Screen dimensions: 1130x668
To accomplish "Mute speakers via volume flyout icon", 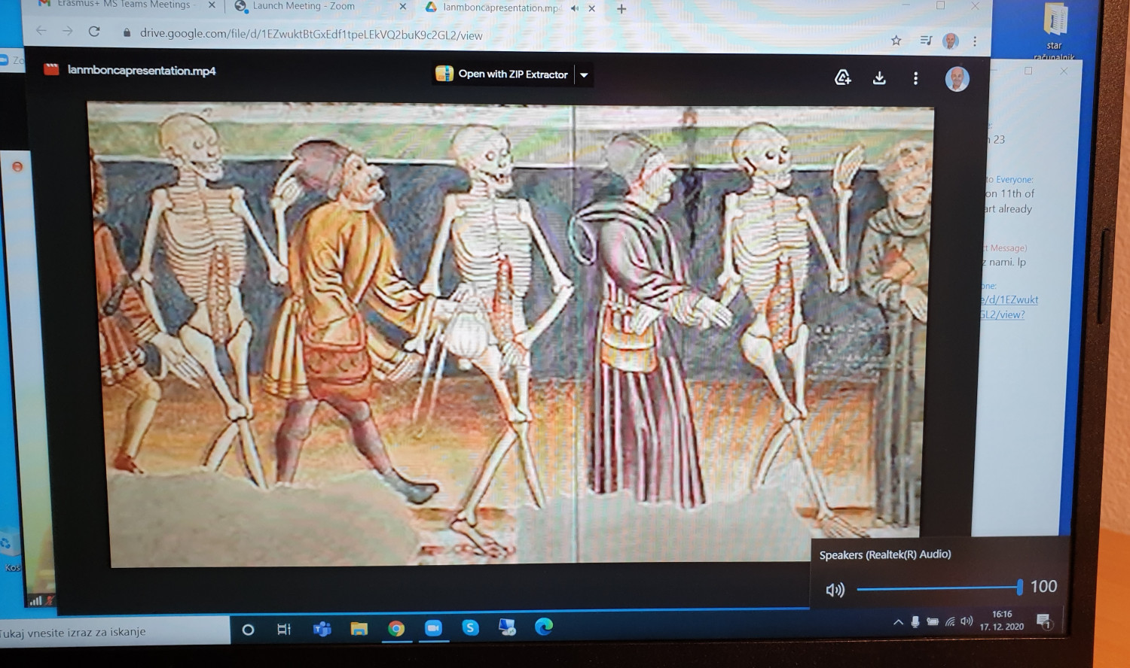I will [x=835, y=590].
